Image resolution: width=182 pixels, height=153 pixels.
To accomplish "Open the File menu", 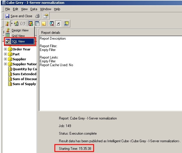I will (8, 9).
